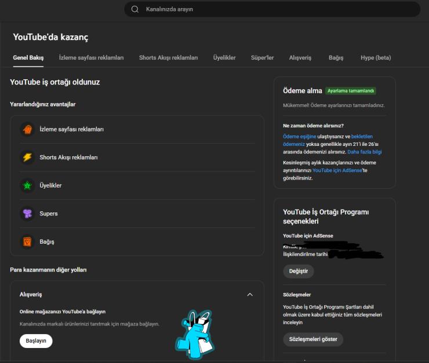This screenshot has height=363, width=429.
Task: Click the İzleme sayfası reklamları flame icon
Action: pyautogui.click(x=27, y=129)
